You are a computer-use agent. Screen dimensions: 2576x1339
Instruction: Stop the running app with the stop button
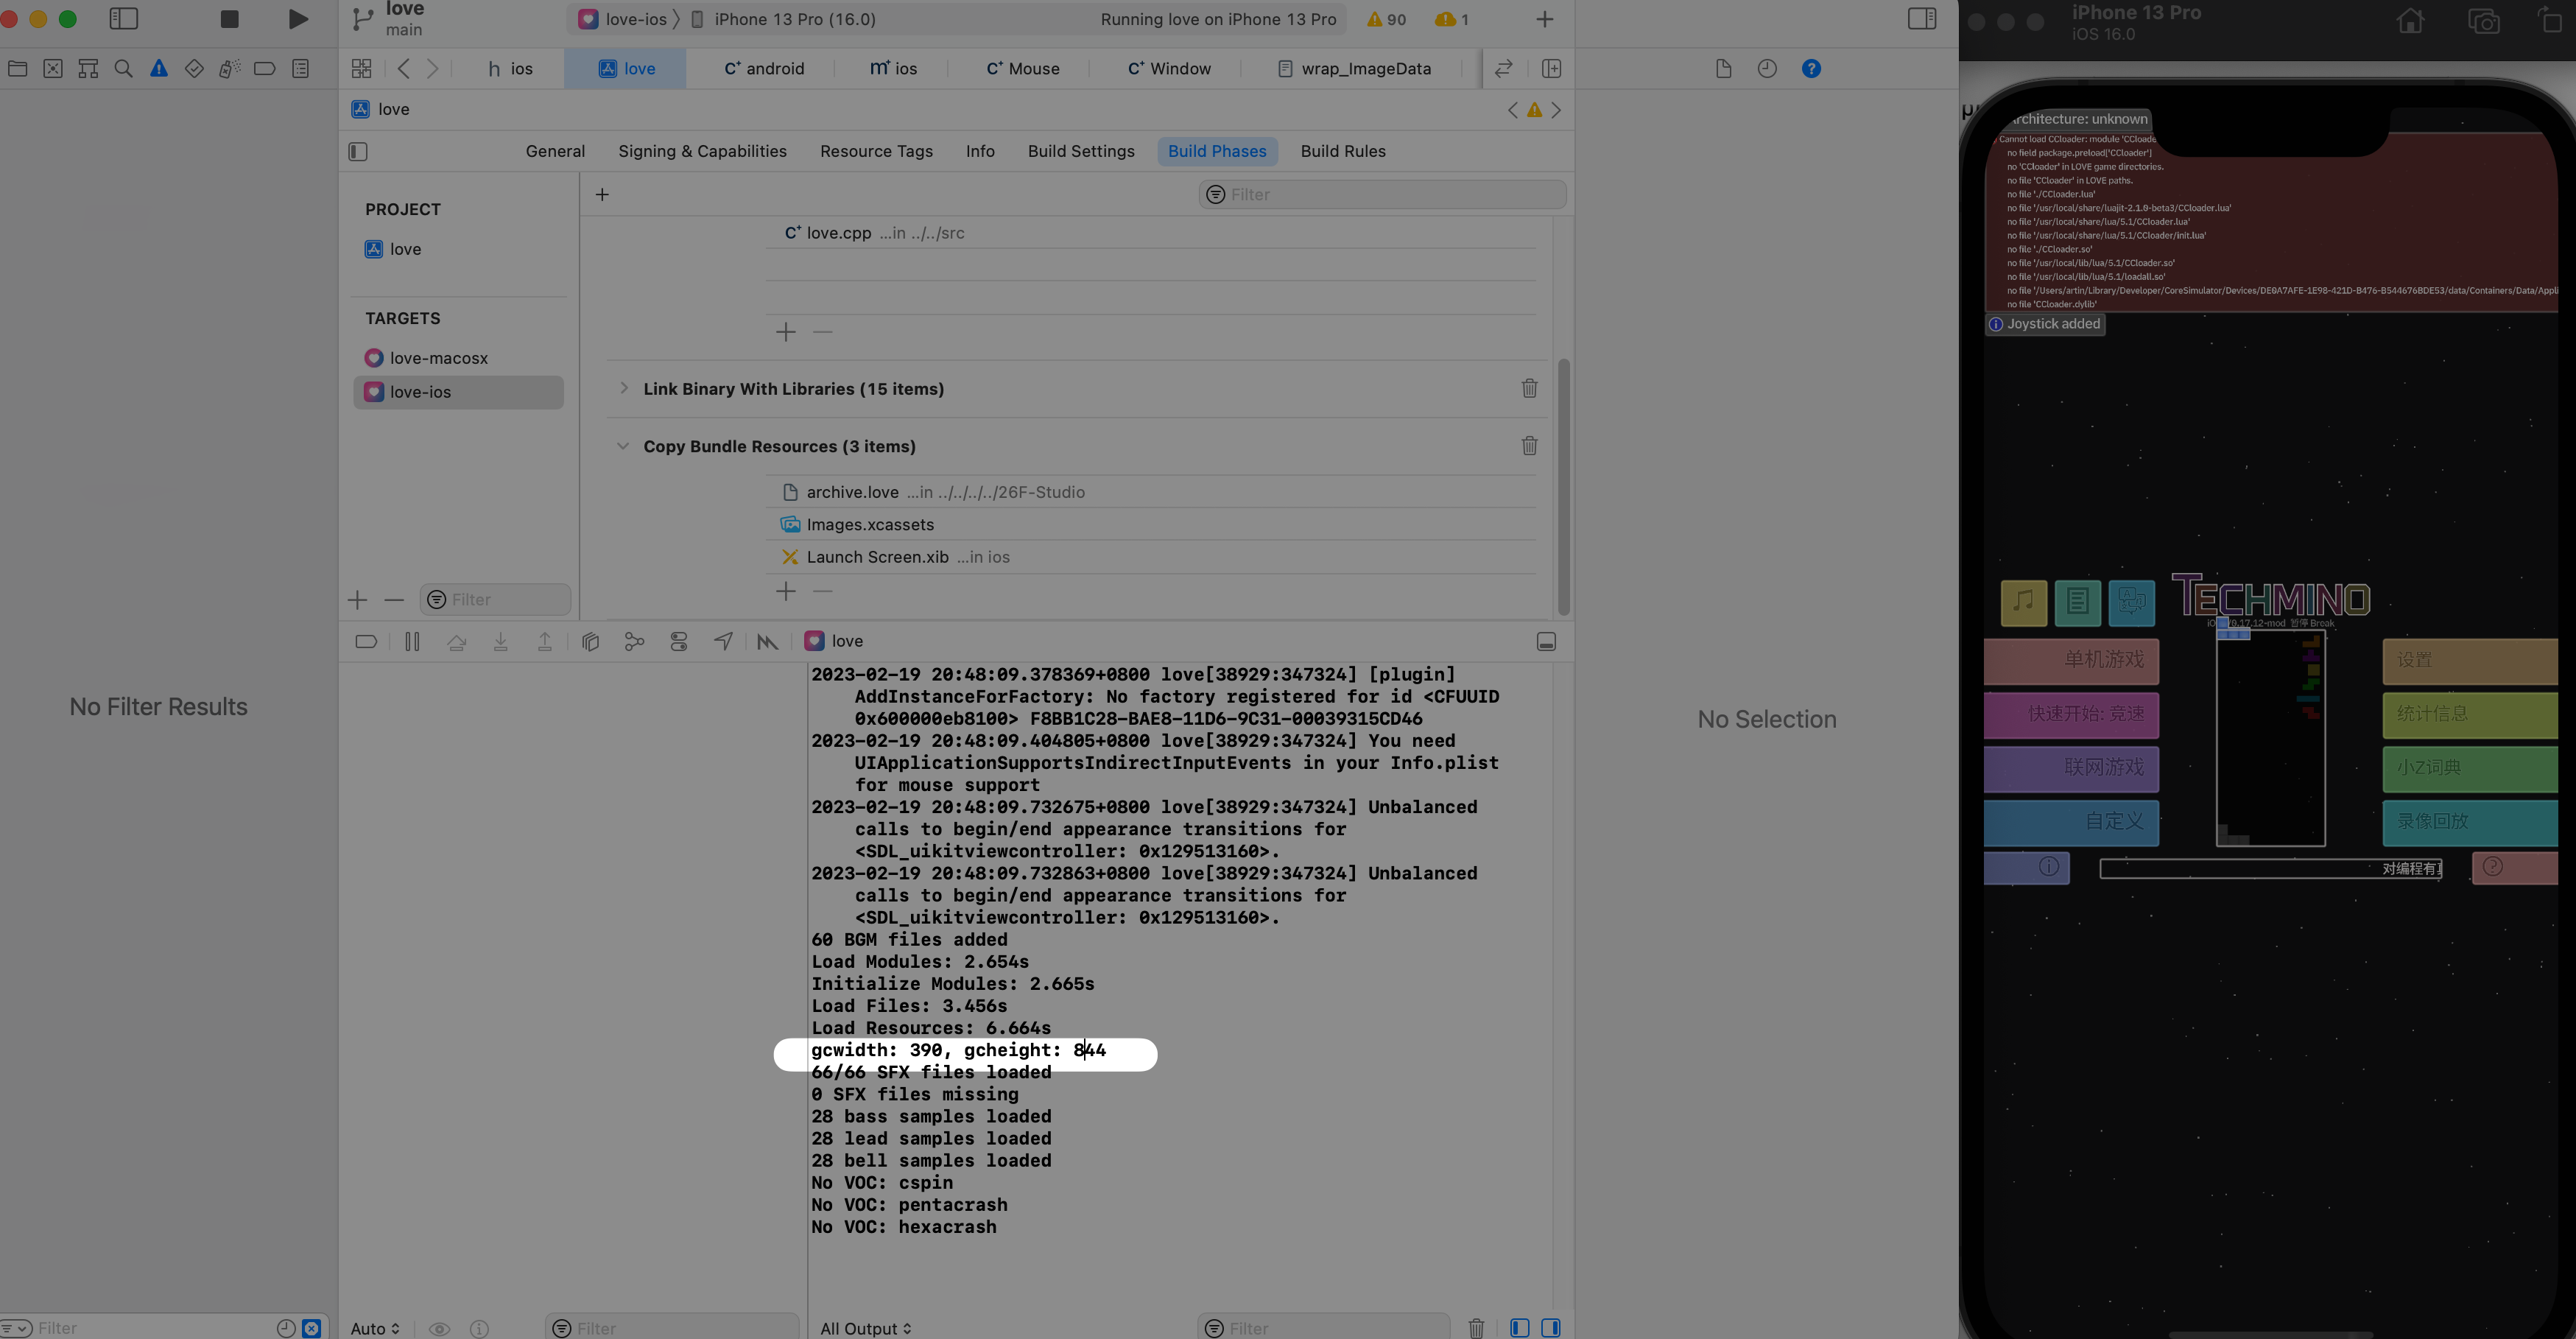click(229, 19)
